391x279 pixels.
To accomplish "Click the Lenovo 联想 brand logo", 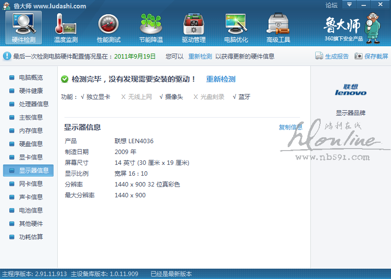I will (351, 90).
